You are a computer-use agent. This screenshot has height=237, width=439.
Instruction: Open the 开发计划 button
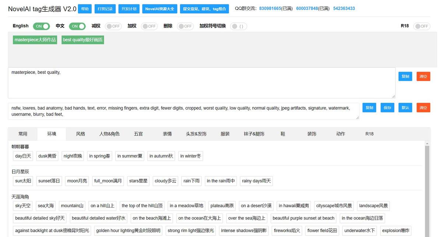coord(129,9)
